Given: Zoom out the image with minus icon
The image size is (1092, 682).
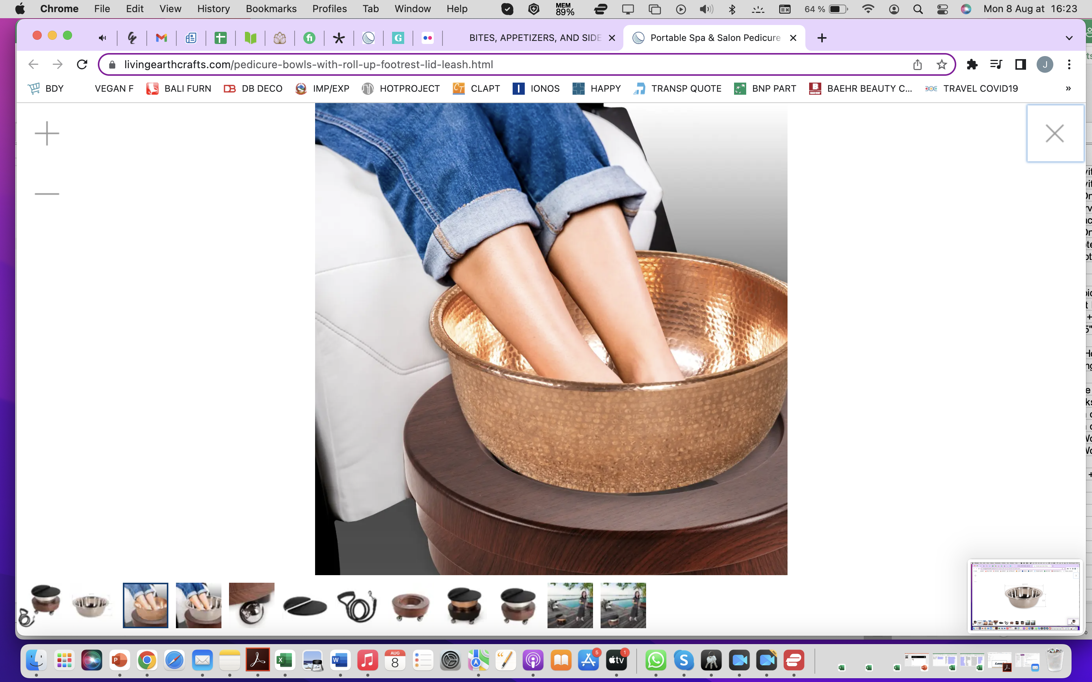Looking at the screenshot, I should coord(47,194).
